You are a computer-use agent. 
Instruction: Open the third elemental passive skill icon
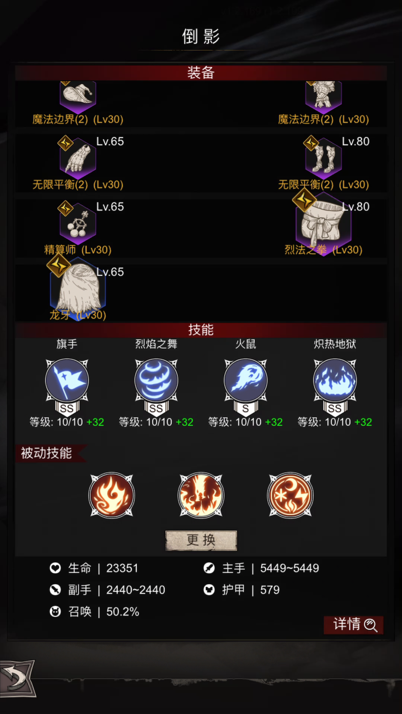290,495
